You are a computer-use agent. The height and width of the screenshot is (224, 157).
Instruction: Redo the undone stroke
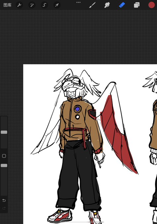pos(4,208)
